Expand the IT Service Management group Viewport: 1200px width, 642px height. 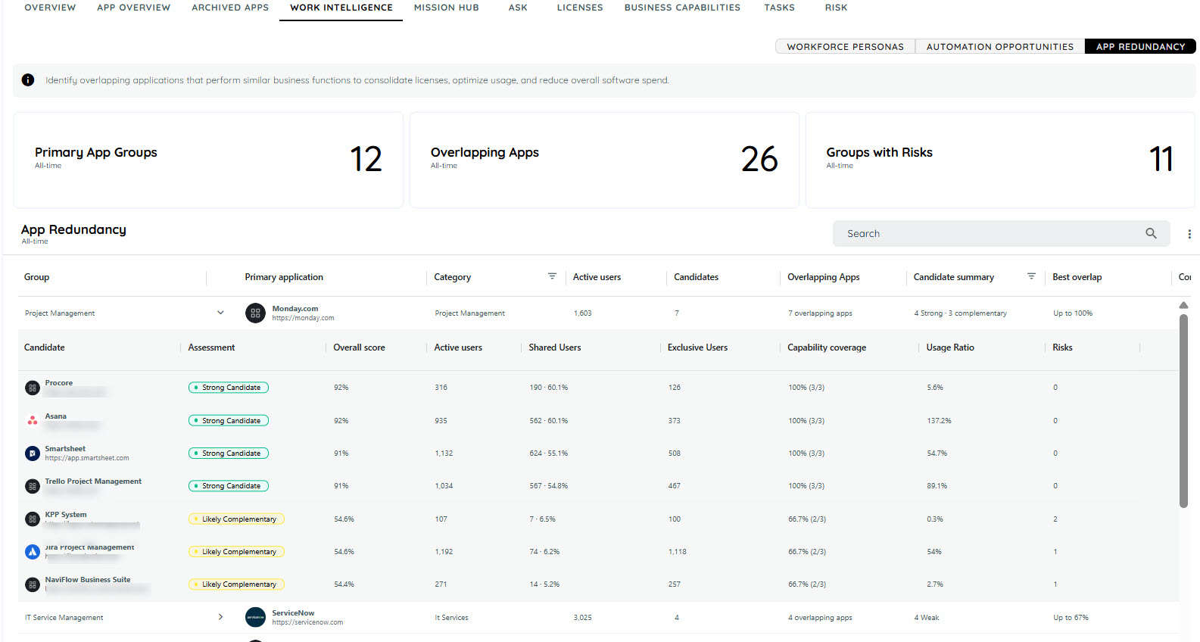(220, 617)
